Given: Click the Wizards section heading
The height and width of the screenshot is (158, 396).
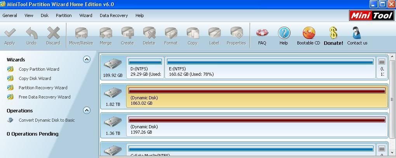Looking at the screenshot, I should (16, 59).
